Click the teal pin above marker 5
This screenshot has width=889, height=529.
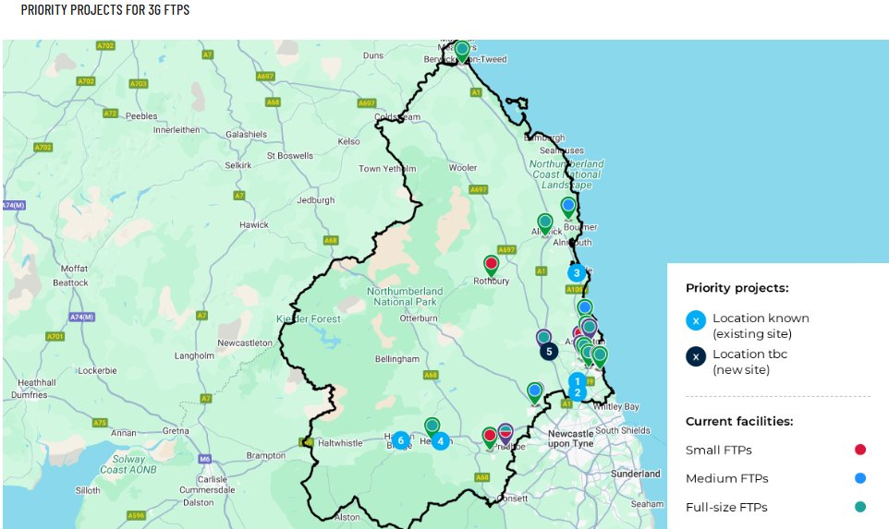tap(543, 338)
